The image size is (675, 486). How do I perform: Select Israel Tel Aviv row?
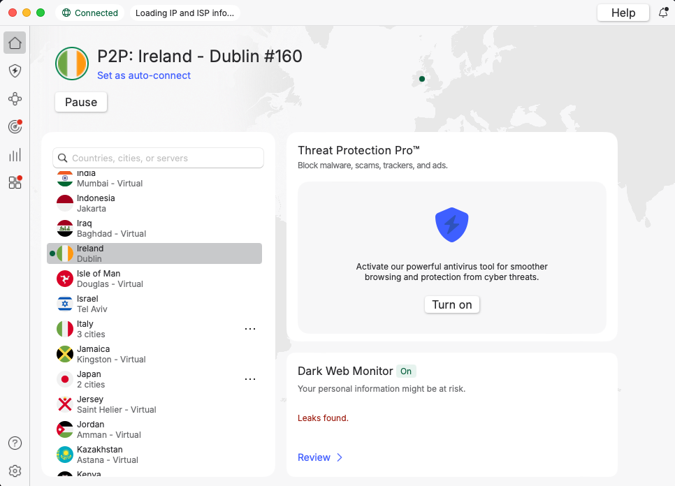(154, 304)
